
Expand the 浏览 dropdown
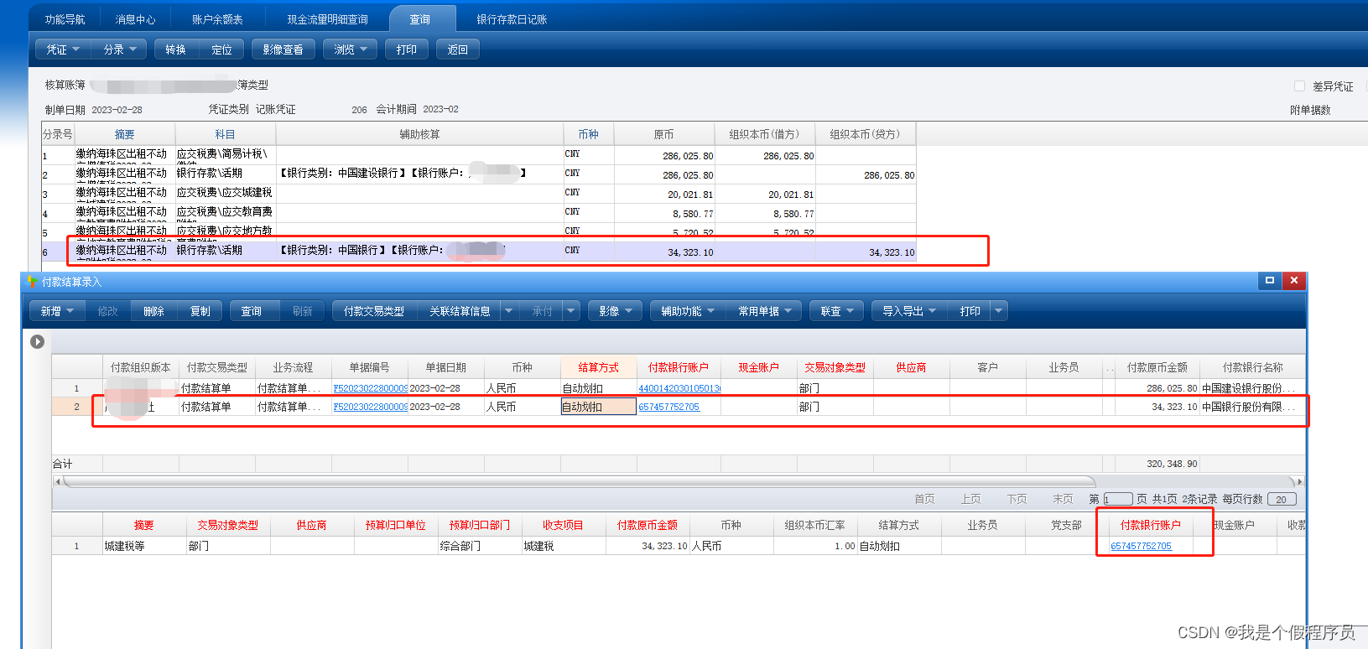point(350,49)
